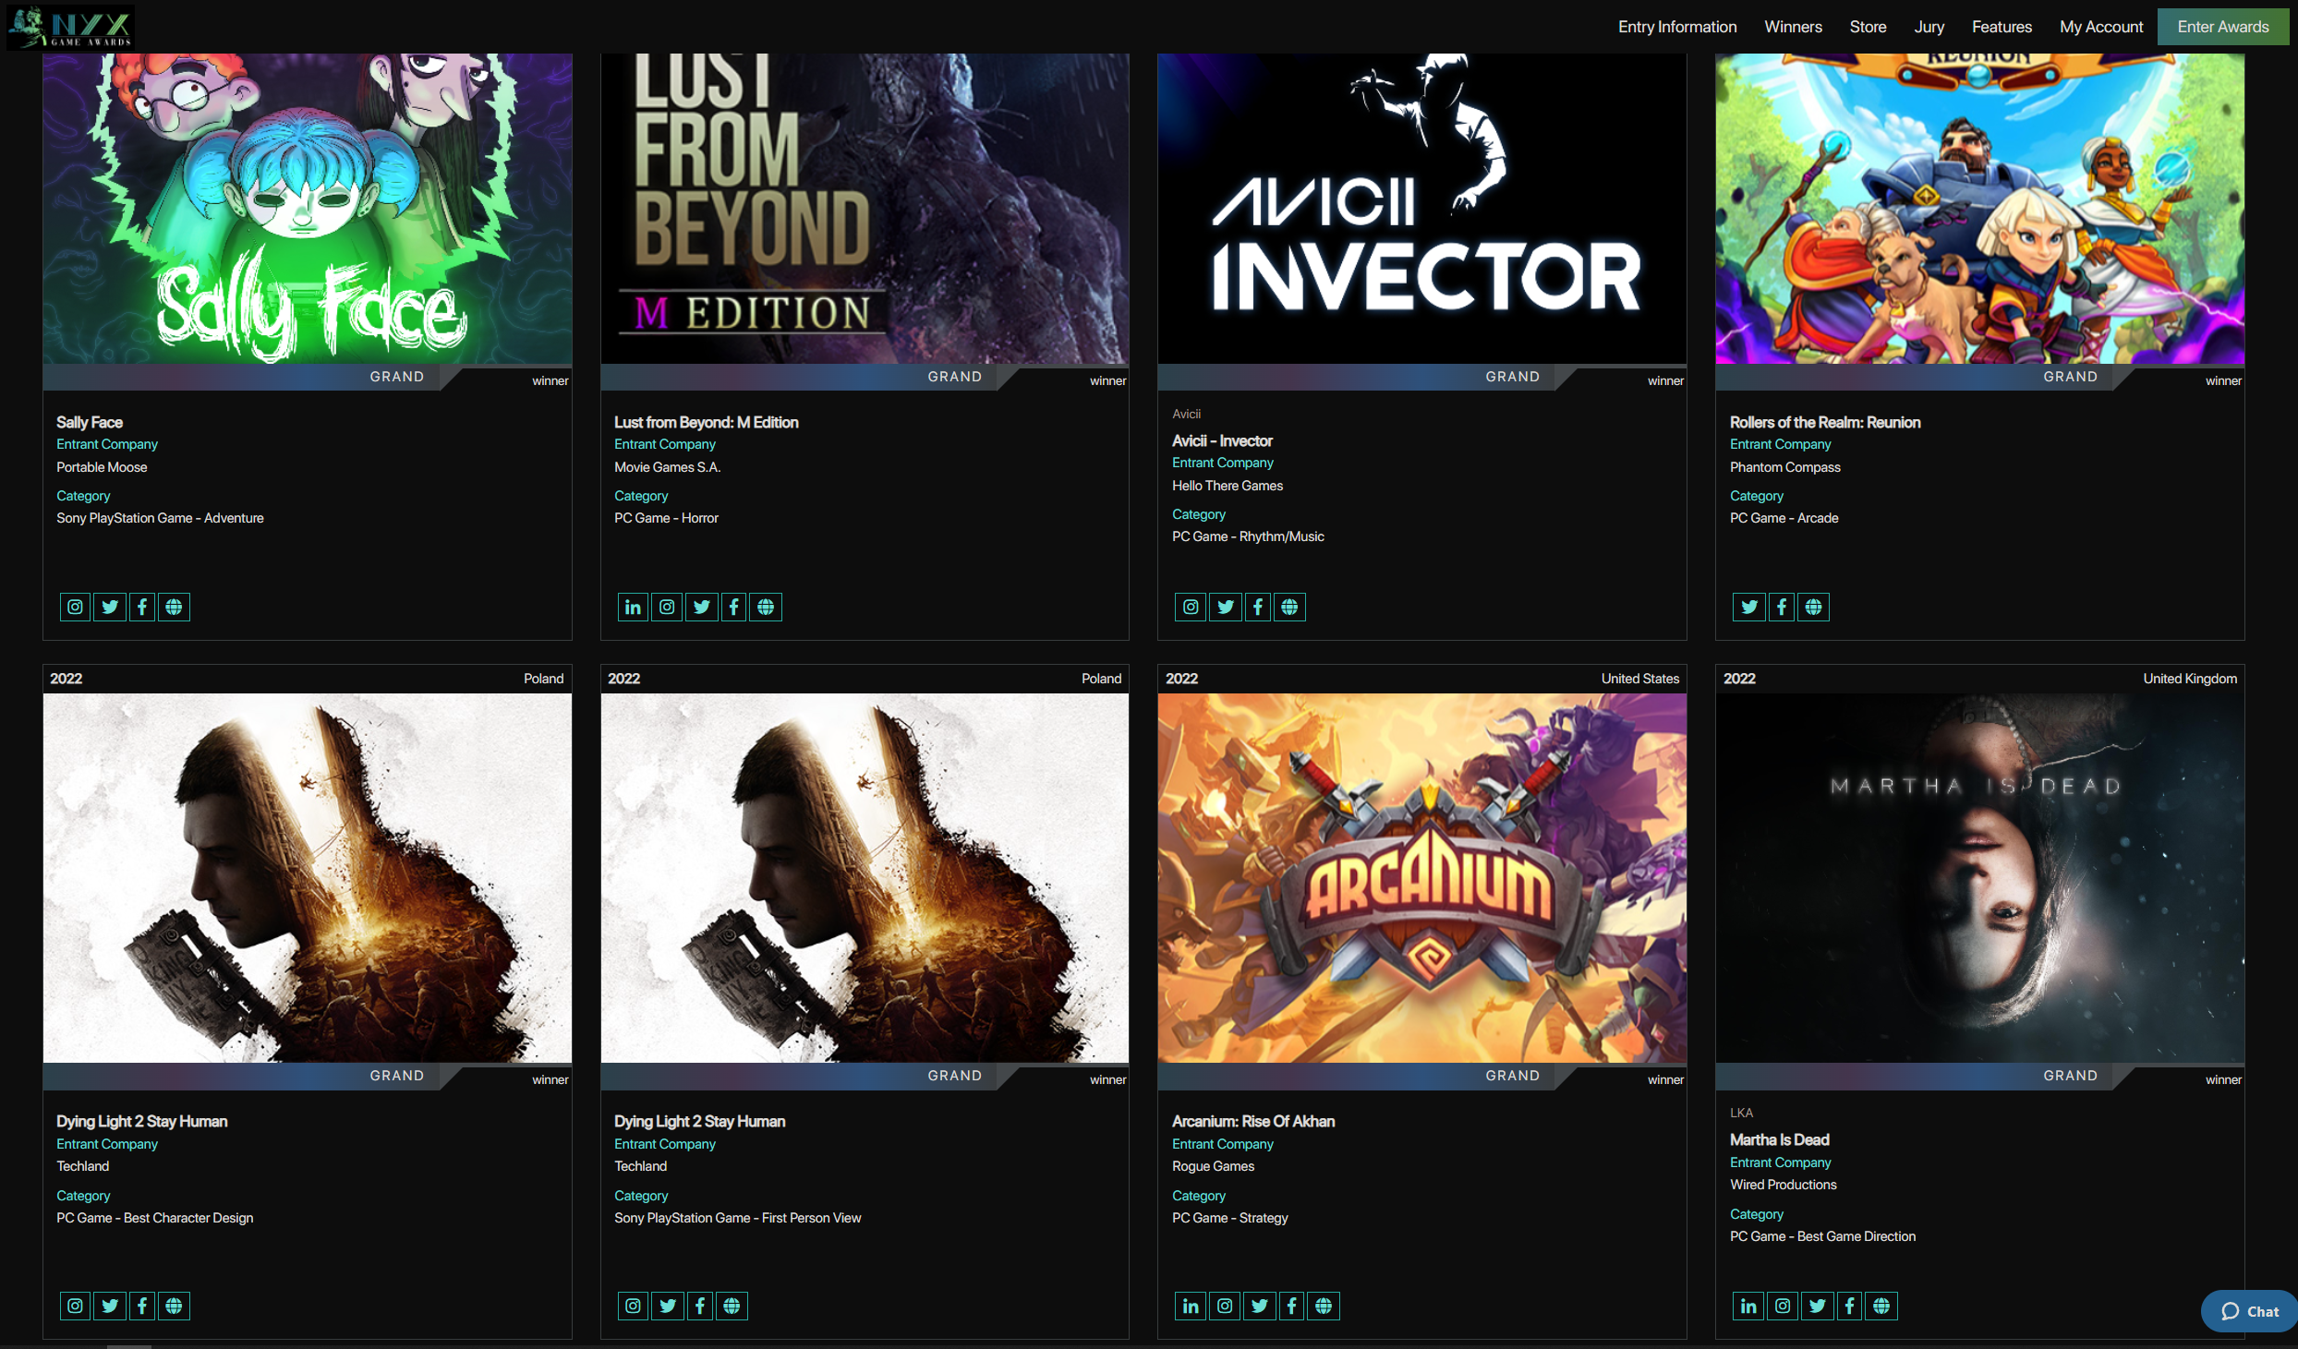
Task: Open Jury menu
Action: click(x=1929, y=27)
